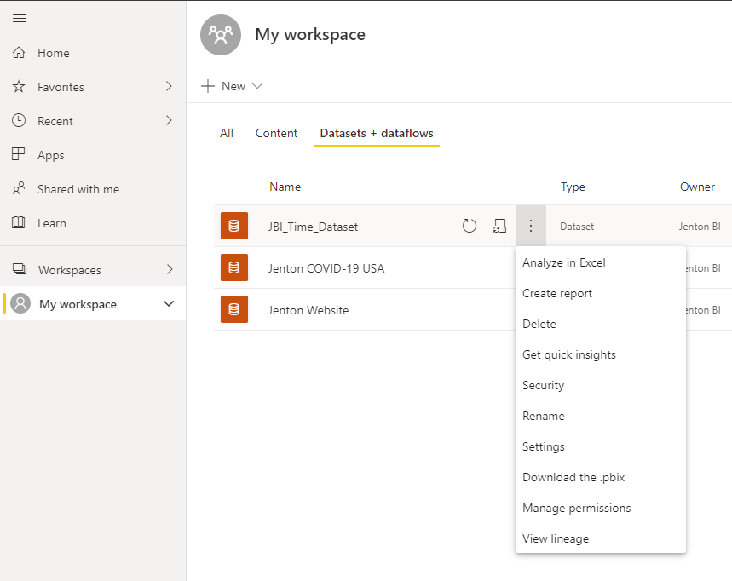Open Apps in the sidebar
Image resolution: width=732 pixels, height=581 pixels.
[51, 155]
